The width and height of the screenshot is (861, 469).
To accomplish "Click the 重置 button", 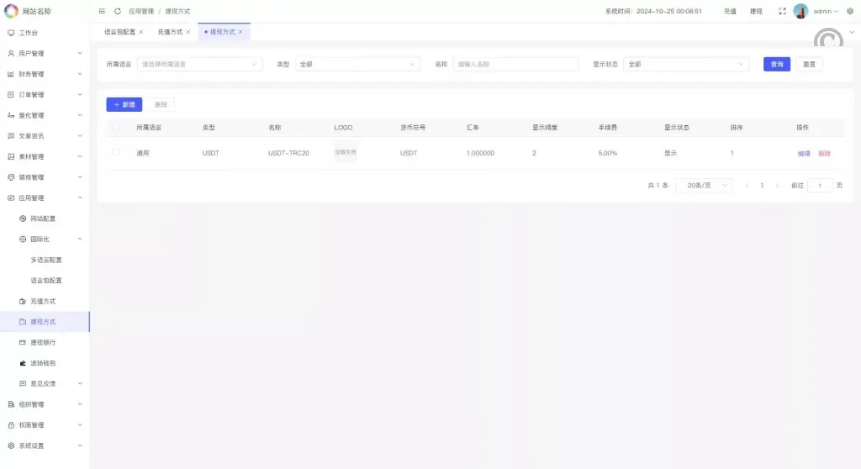I will click(x=809, y=64).
